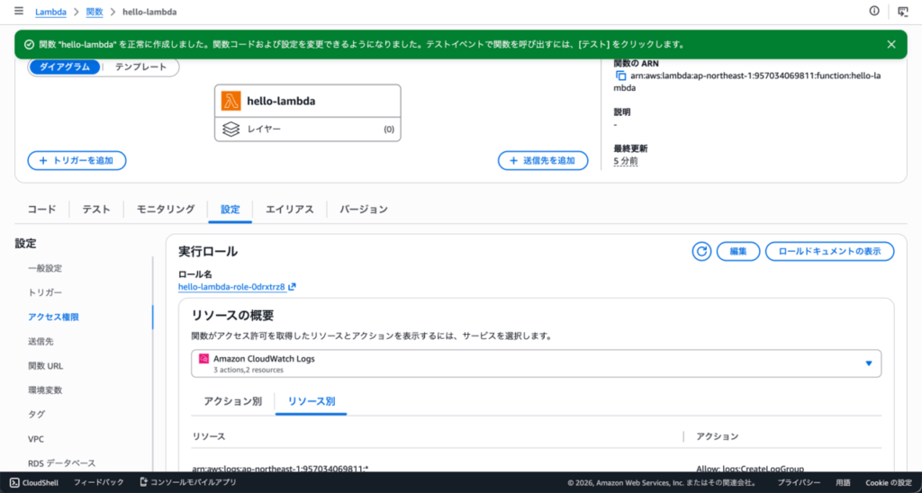
Task: Click ロールドキュメントの表示 button
Action: [829, 252]
